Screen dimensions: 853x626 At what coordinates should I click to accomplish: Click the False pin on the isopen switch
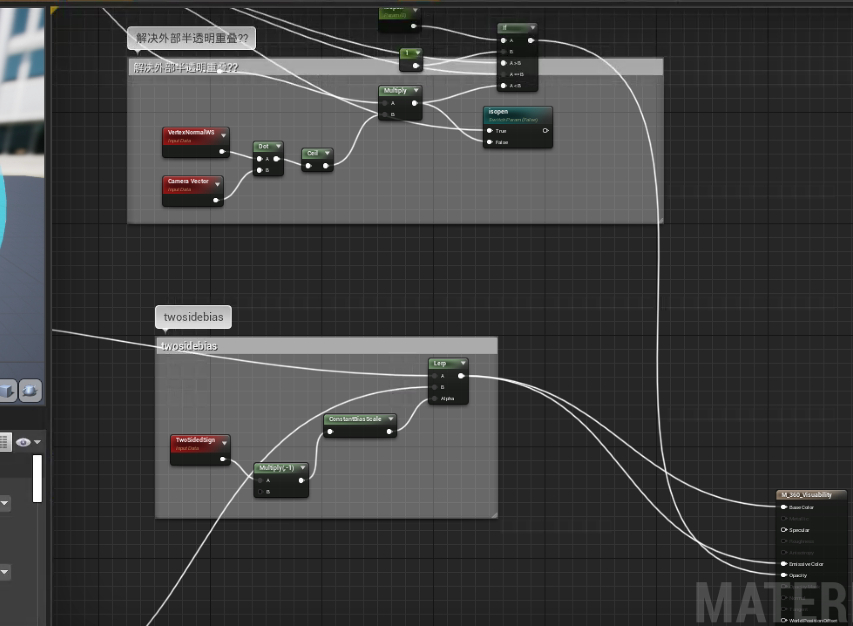pyautogui.click(x=490, y=142)
